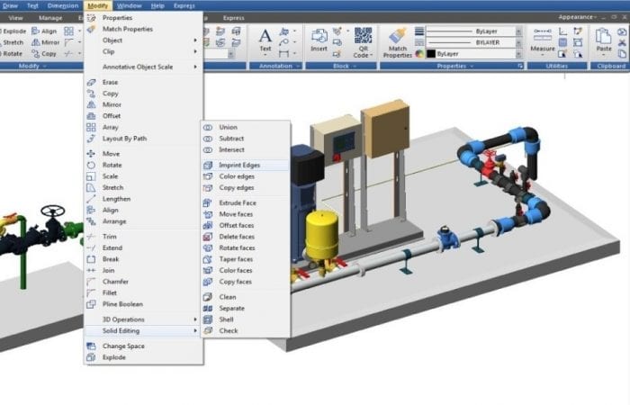The height and width of the screenshot is (405, 630).
Task: Click the Text tool in Annotation panel
Action: (265, 40)
